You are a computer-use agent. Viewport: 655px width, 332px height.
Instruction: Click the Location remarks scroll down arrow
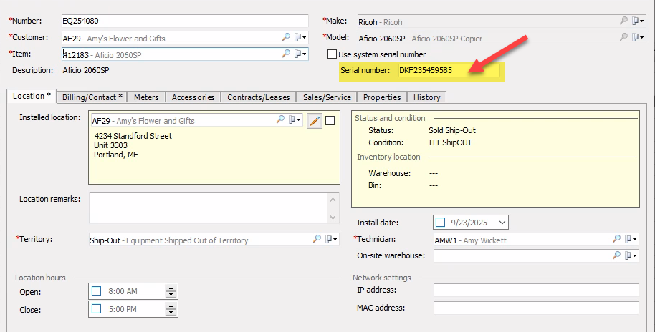tap(333, 217)
